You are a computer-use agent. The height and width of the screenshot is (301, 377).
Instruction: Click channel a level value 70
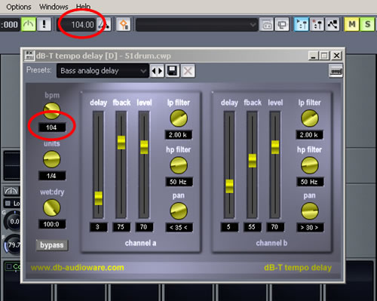[144, 227]
